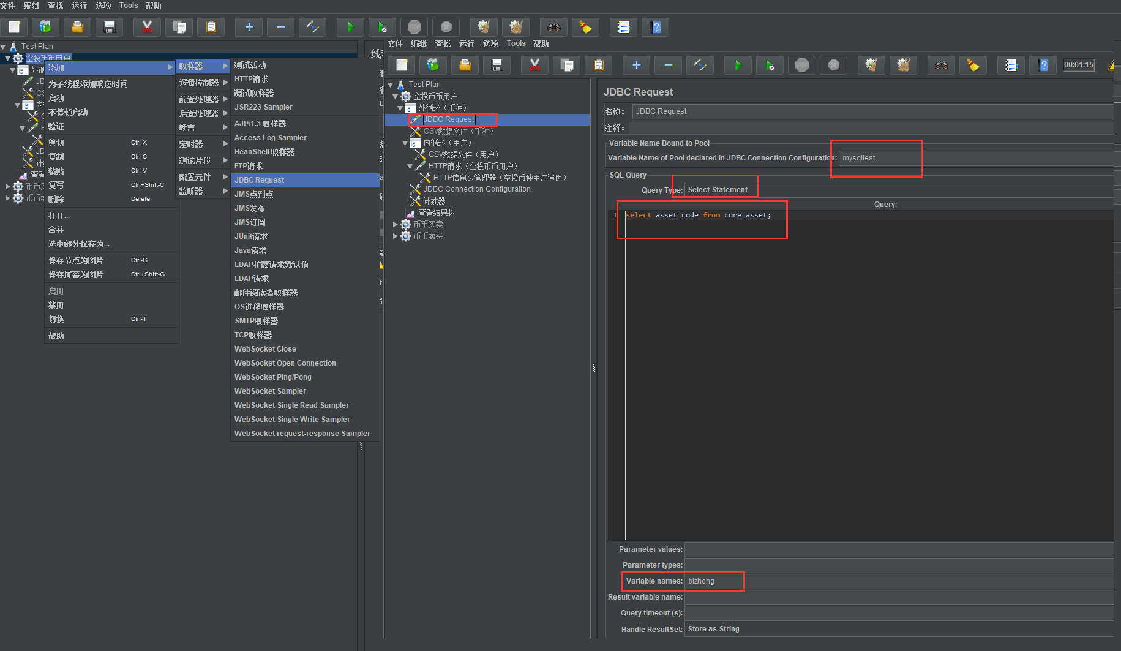
Task: Choose JDBC Request in sampler submenu
Action: (x=305, y=180)
